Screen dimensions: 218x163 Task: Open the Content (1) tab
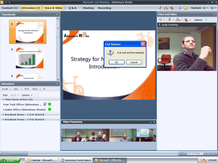tap(10, 8)
